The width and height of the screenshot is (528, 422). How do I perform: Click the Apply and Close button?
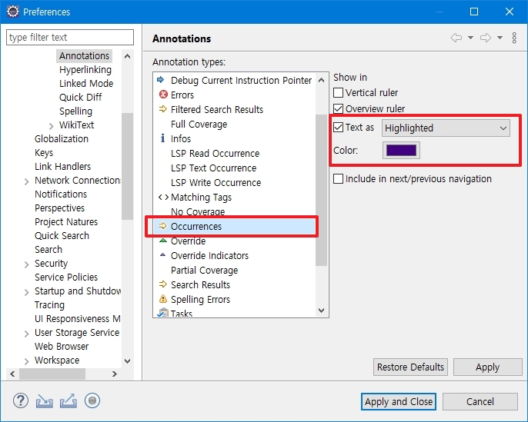(x=399, y=401)
